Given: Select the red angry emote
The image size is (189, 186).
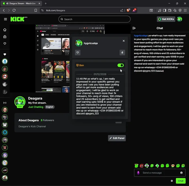Looking at the screenshot, I should pos(142,166).
